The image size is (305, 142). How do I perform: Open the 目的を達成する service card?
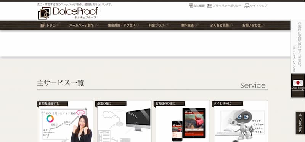pos(65,121)
